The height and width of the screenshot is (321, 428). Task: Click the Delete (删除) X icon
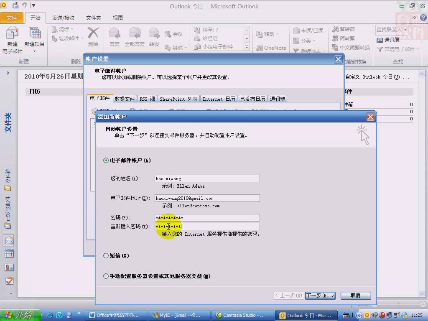(93, 37)
